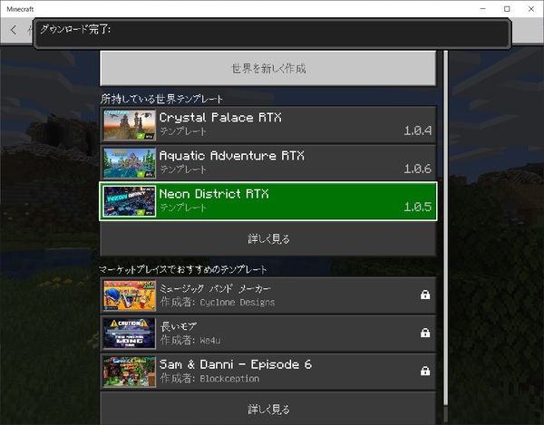
Task: Maximize the Minecraft window
Action: click(507, 9)
